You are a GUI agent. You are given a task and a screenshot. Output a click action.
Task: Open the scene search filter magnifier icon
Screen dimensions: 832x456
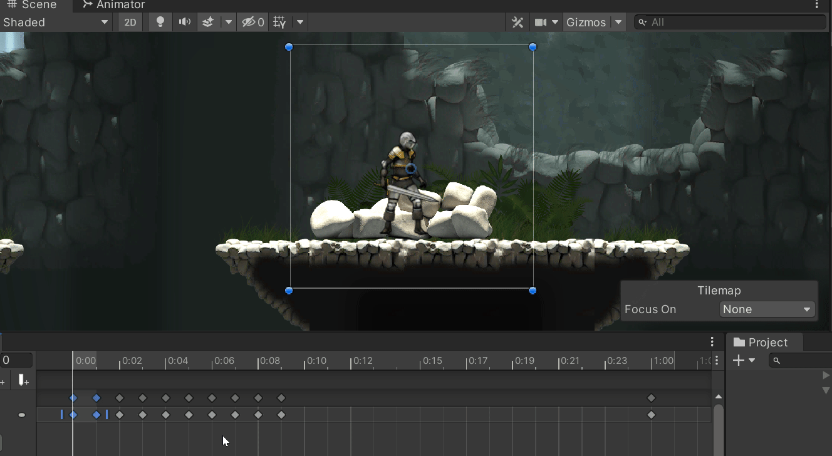click(642, 22)
